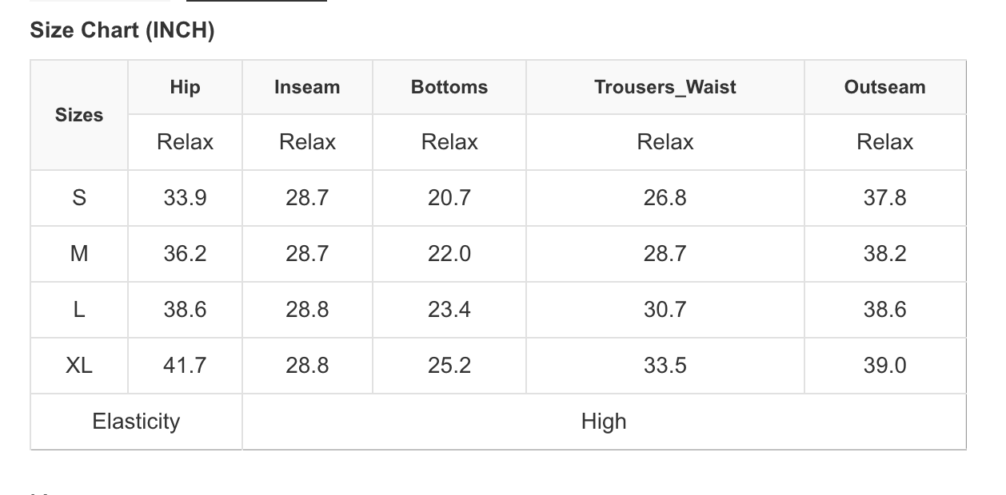Select the M size row label
This screenshot has height=495, width=1006.
coord(79,254)
